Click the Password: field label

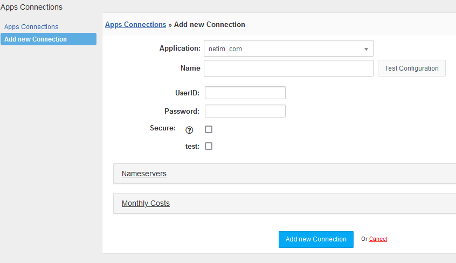pyautogui.click(x=182, y=111)
